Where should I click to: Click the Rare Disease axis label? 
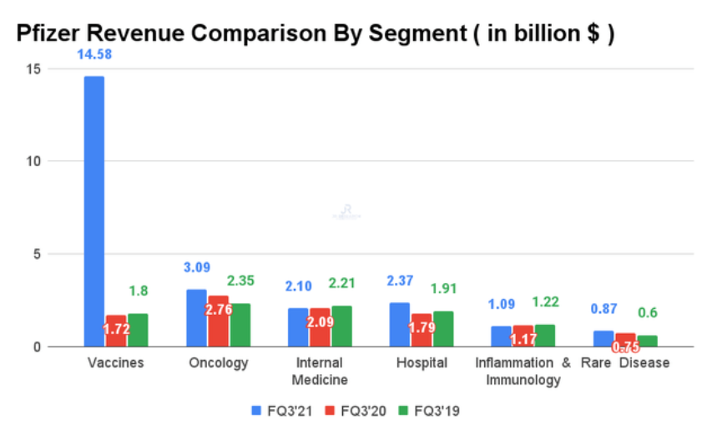625,363
